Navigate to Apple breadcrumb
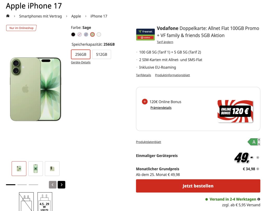267x211 pixels. tap(76, 16)
